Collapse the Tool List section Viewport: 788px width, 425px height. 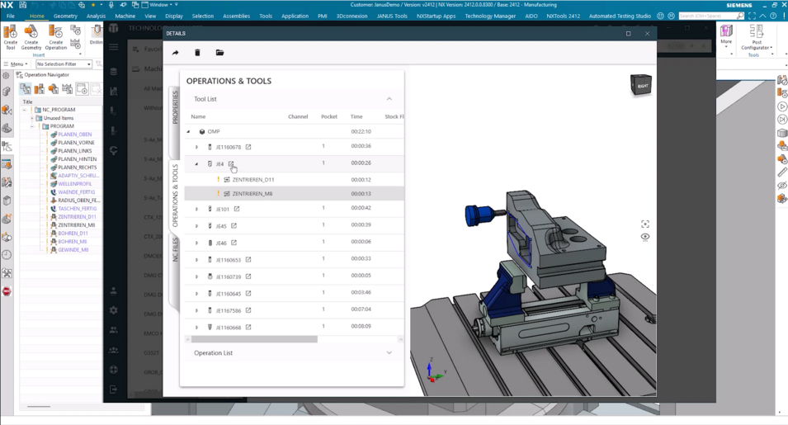tap(389, 99)
